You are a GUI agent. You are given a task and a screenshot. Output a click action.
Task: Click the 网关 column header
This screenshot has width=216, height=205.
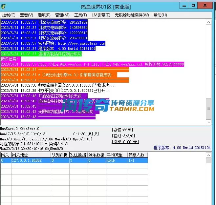point(6,155)
